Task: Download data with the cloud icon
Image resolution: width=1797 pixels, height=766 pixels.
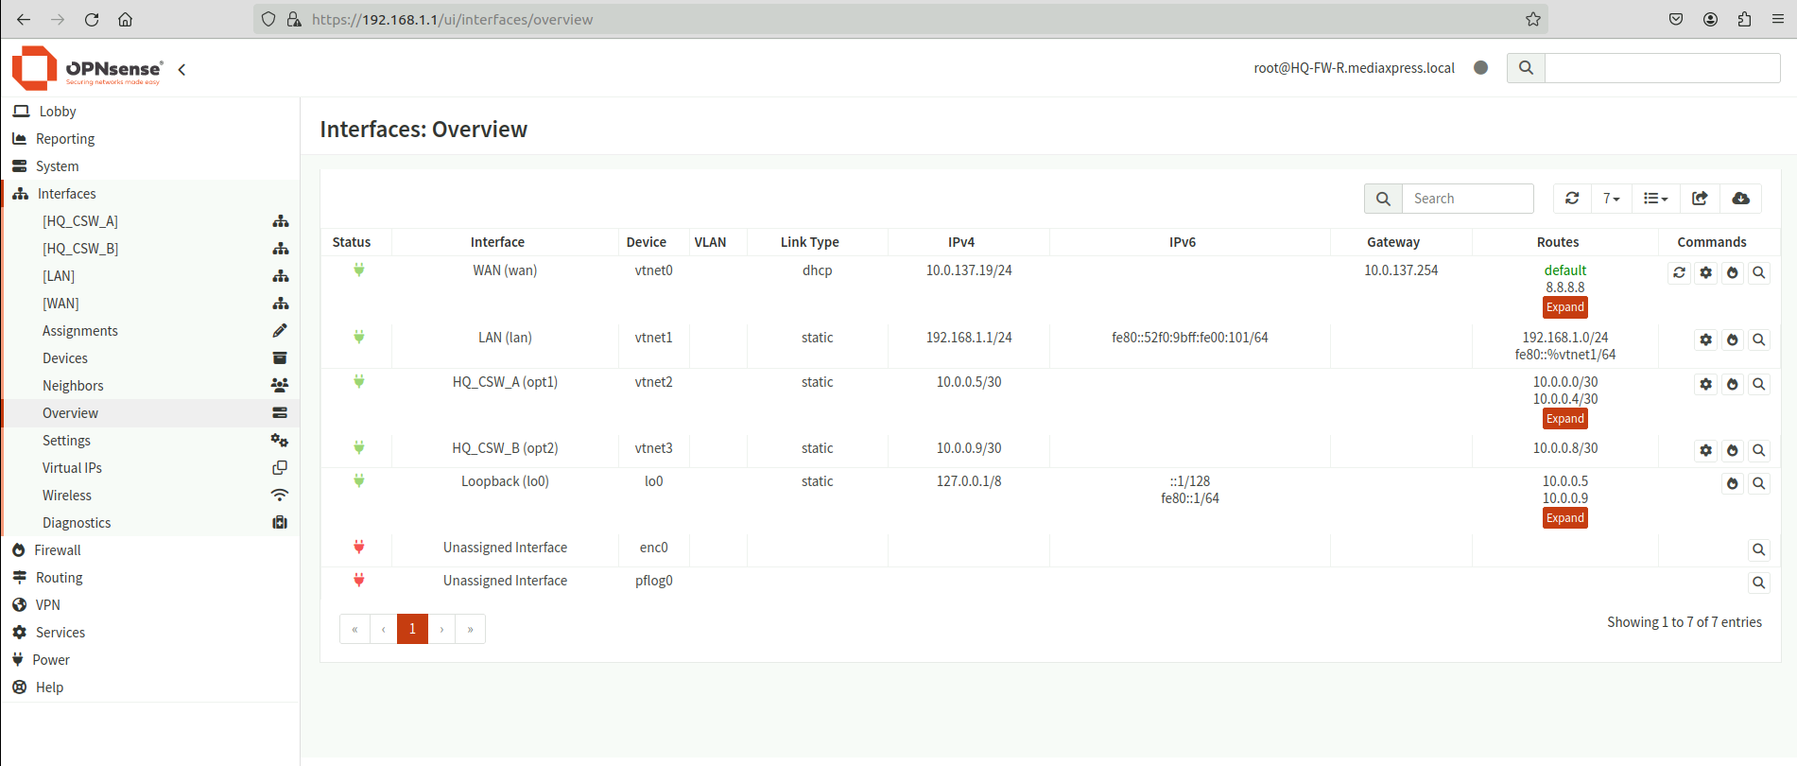Action: pyautogui.click(x=1740, y=199)
